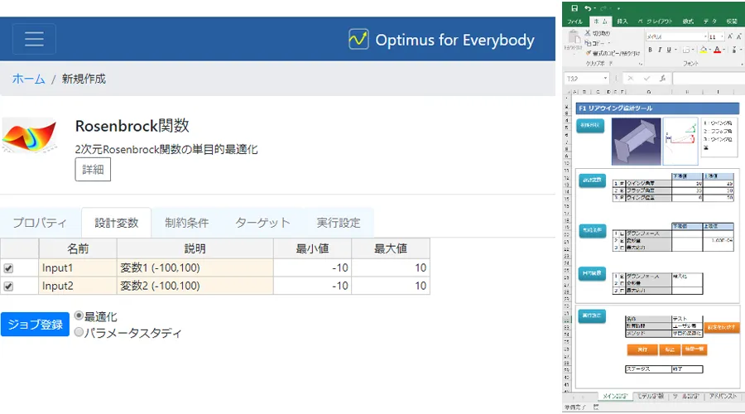Image resolution: width=745 pixels, height=414 pixels.
Task: Click the 名前 column header
Action: pos(78,248)
